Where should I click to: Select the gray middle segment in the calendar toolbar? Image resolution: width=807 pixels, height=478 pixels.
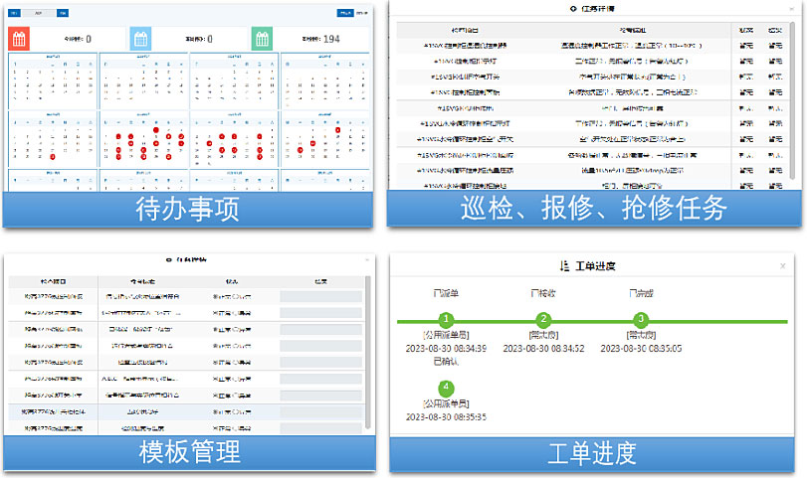pos(38,15)
